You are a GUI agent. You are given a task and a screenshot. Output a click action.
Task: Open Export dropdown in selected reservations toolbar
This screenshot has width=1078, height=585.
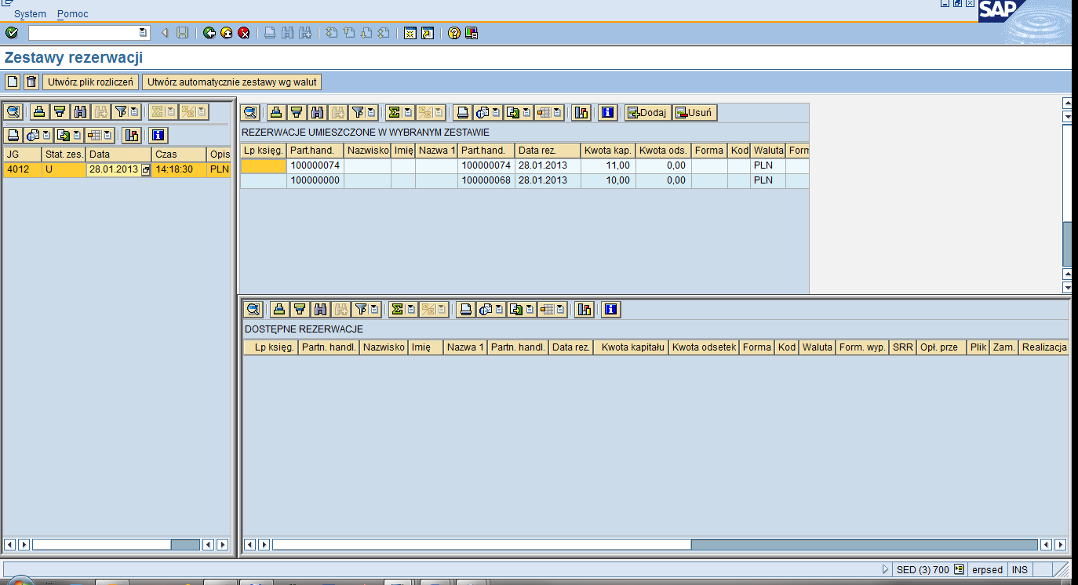point(526,112)
